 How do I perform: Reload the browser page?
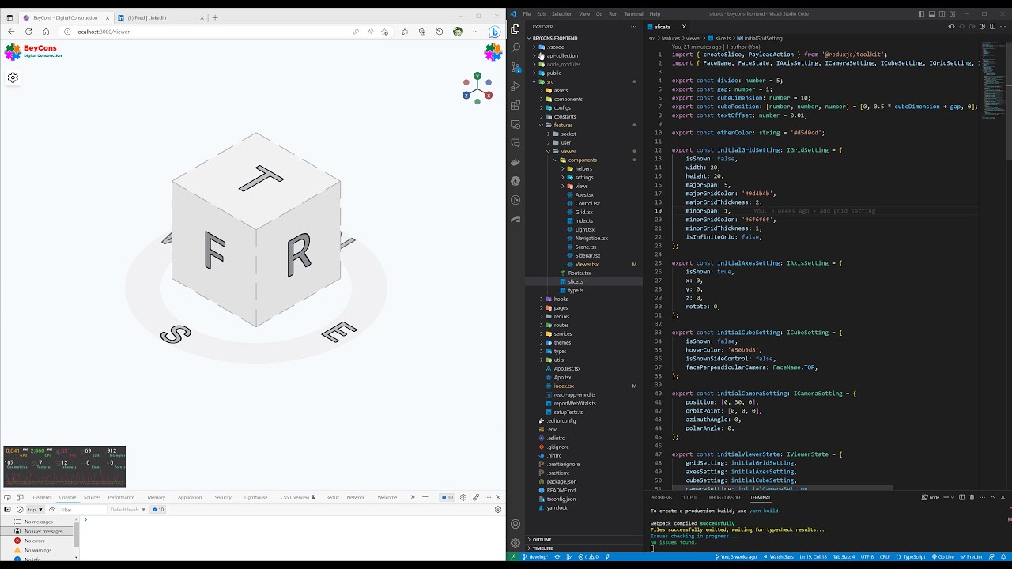click(28, 32)
